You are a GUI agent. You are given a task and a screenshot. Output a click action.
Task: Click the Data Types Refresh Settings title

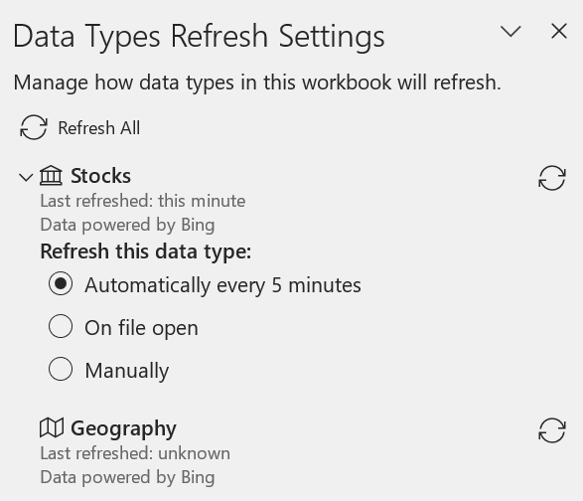tap(199, 37)
